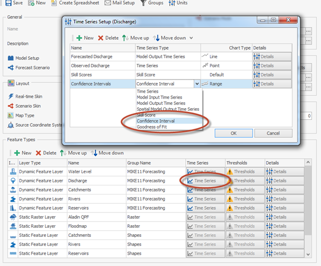321x266 pixels.
Task: Cancel the Time Series Setup dialog
Action: (x=273, y=134)
